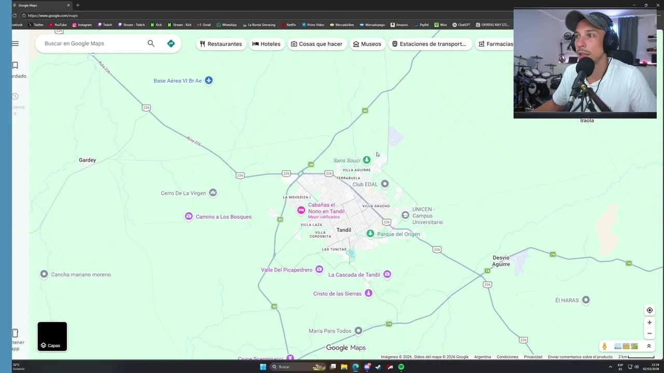Click the Tandil city label

click(x=343, y=230)
